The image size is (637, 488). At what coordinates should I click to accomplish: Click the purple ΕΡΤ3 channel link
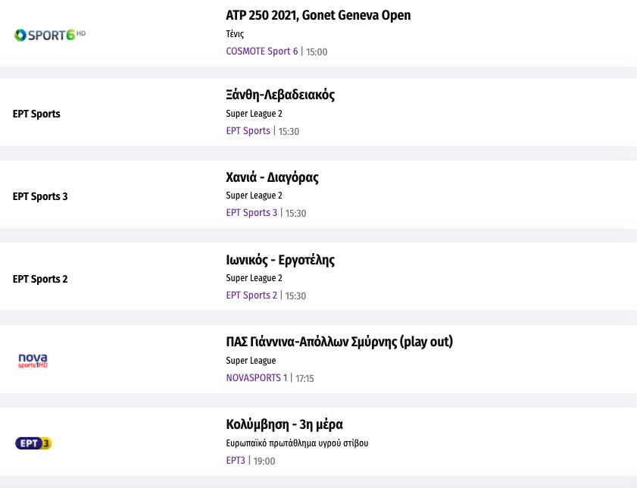[x=236, y=461]
